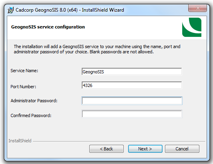Click the Port Number field showing 4326
This screenshot has width=213, height=164.
click(132, 85)
